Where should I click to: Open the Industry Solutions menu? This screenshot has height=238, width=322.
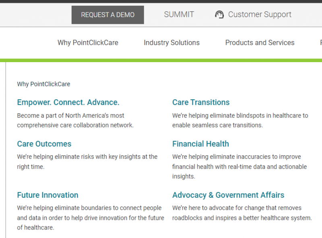tap(171, 42)
